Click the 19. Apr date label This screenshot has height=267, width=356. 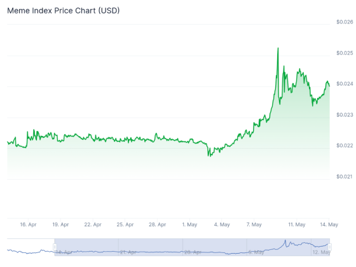[60, 224]
